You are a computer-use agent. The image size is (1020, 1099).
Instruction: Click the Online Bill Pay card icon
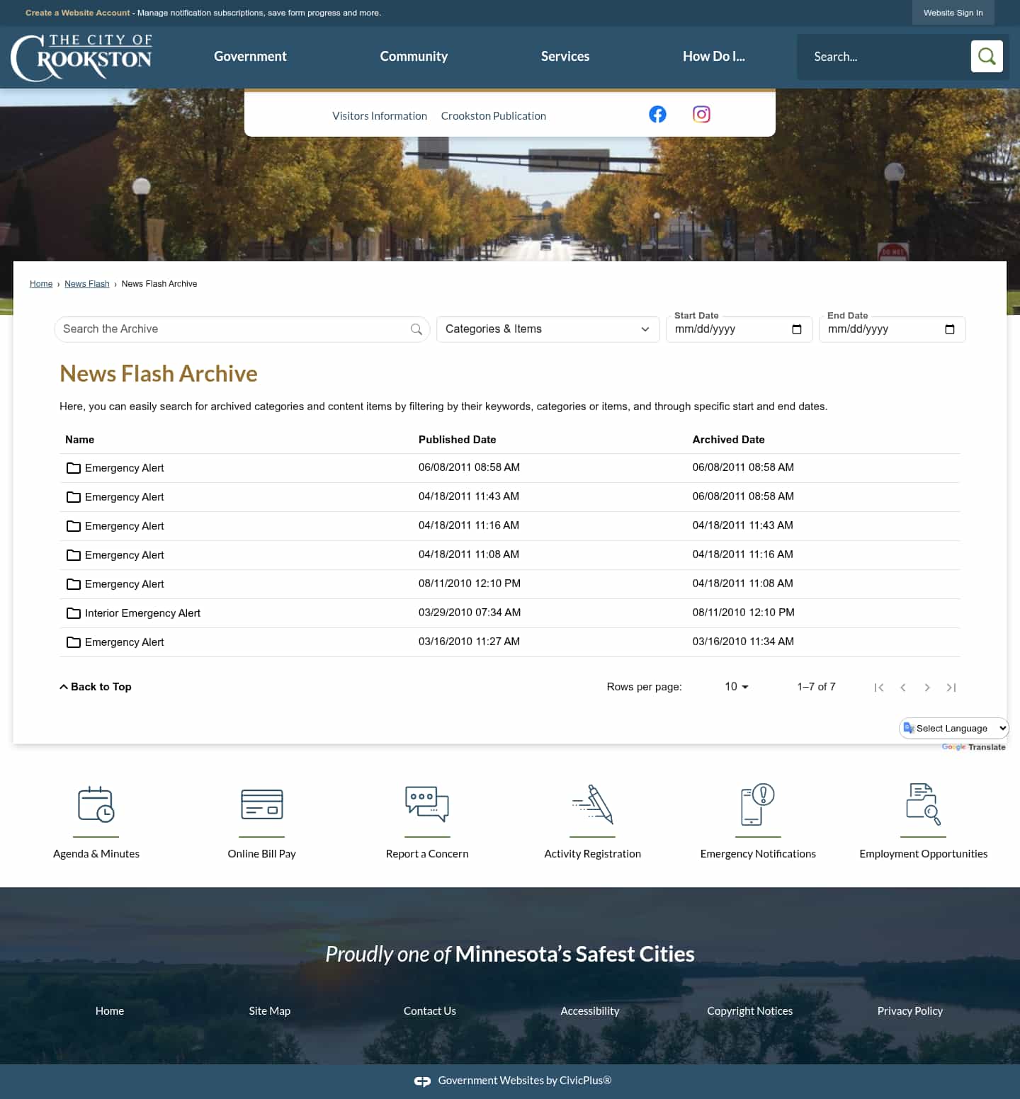(x=262, y=804)
